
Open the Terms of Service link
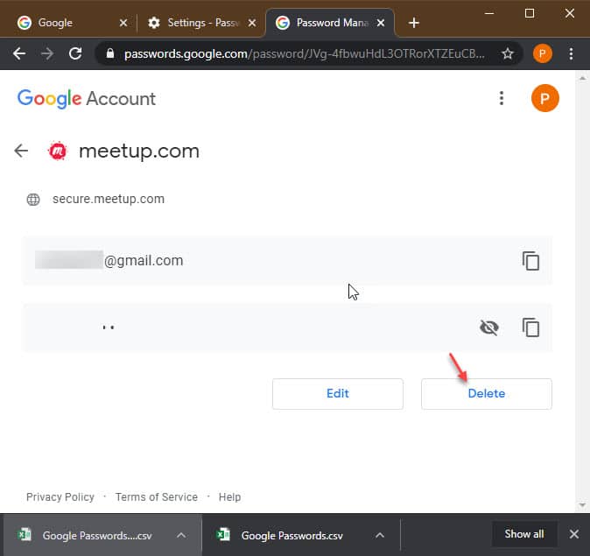click(157, 497)
